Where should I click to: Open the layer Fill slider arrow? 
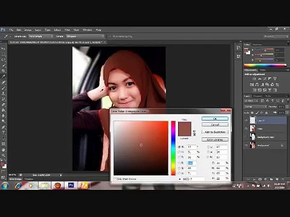click(x=286, y=113)
